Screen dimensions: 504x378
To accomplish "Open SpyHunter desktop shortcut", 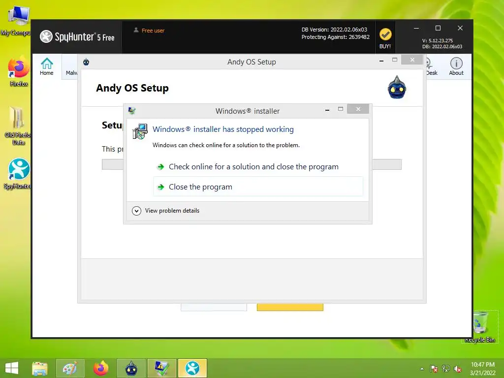I will point(18,174).
